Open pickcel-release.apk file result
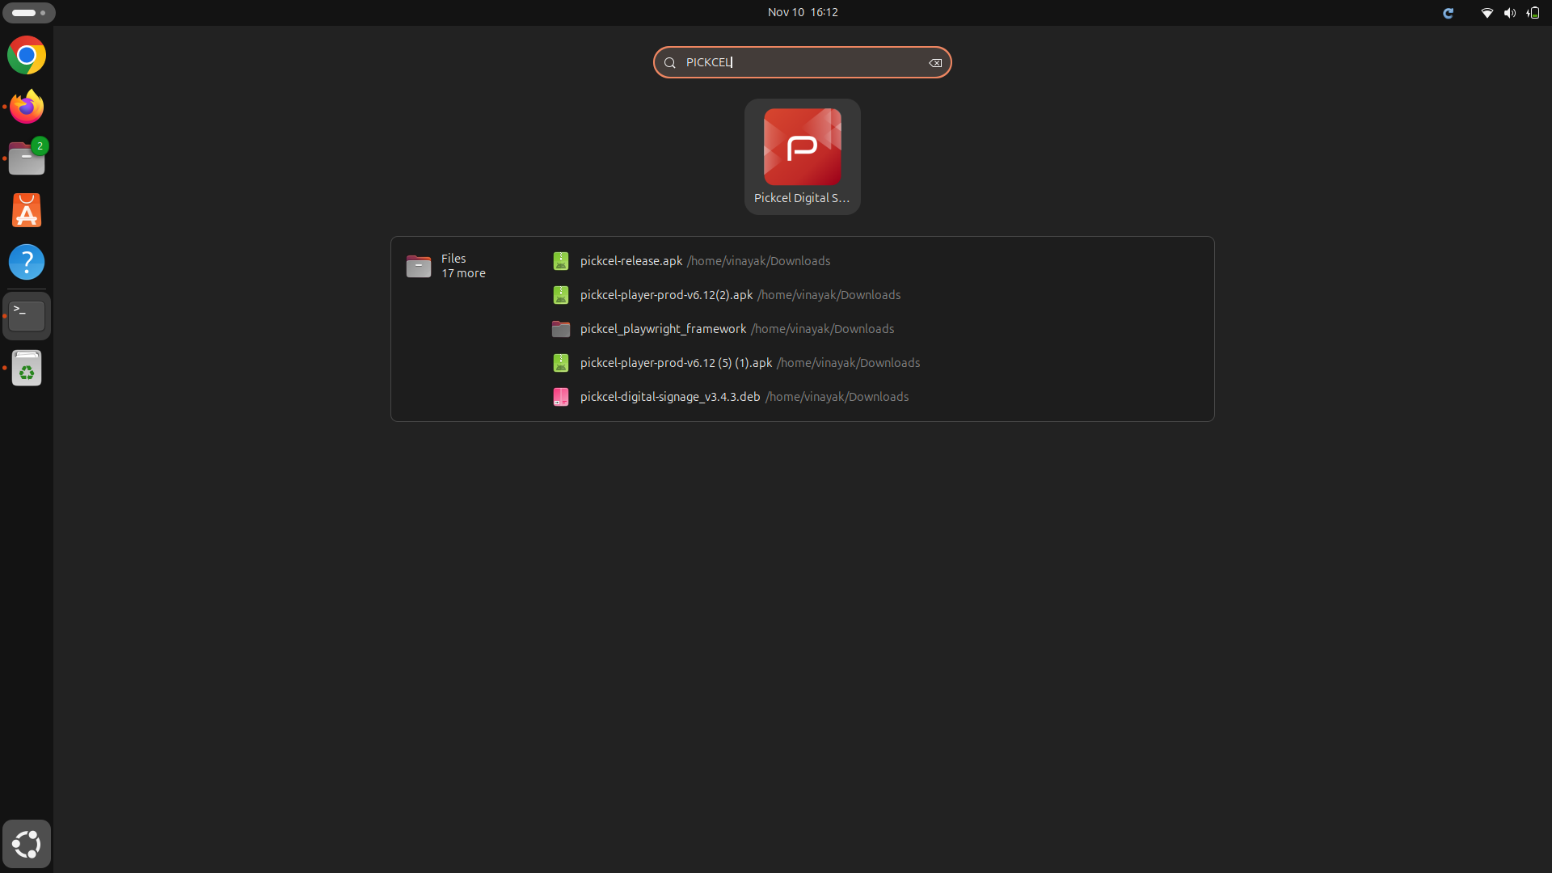This screenshot has width=1552, height=873. click(630, 261)
